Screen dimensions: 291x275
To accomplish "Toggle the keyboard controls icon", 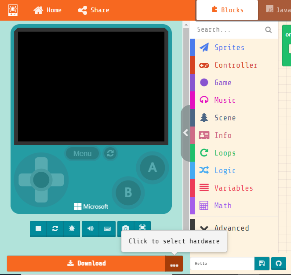I will click(107, 228).
